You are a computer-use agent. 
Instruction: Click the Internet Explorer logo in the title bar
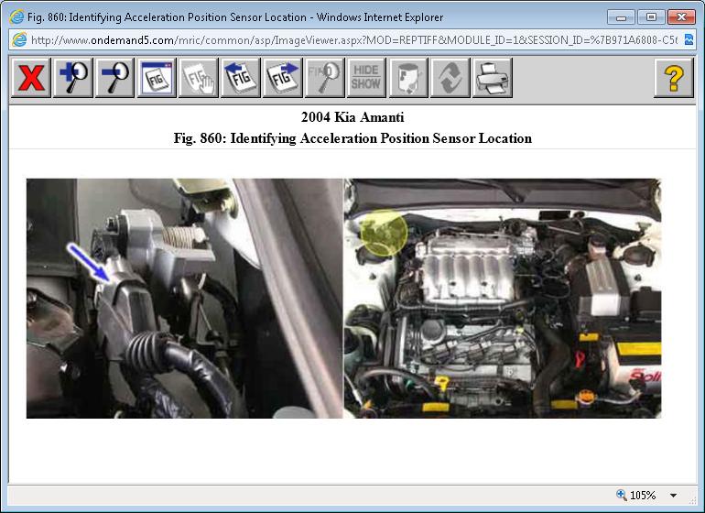[x=16, y=17]
